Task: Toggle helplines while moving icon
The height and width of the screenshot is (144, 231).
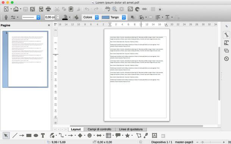Action: click(160, 9)
